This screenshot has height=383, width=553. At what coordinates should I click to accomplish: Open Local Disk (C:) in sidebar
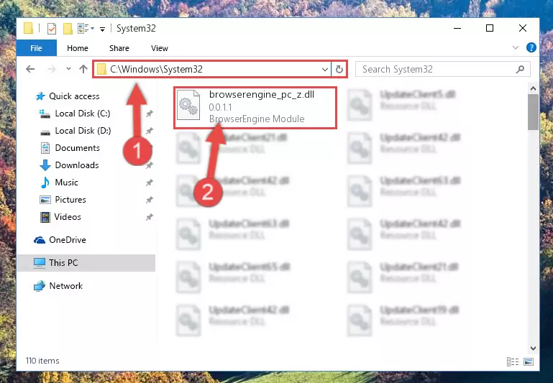coord(74,114)
